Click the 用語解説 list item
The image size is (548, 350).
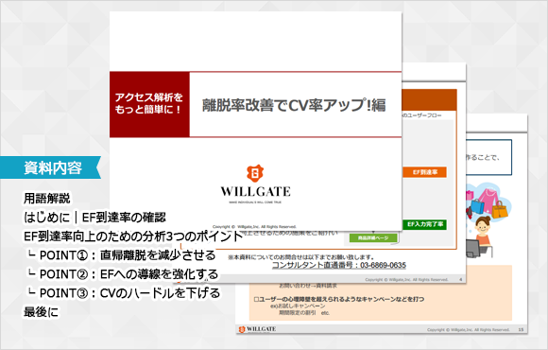(x=47, y=199)
